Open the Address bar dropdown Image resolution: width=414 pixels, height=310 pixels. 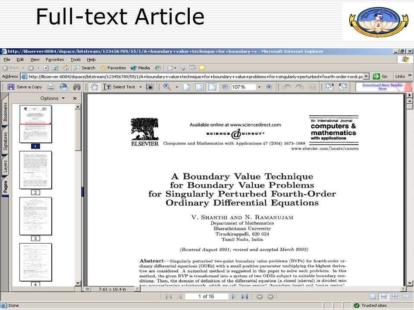point(366,77)
